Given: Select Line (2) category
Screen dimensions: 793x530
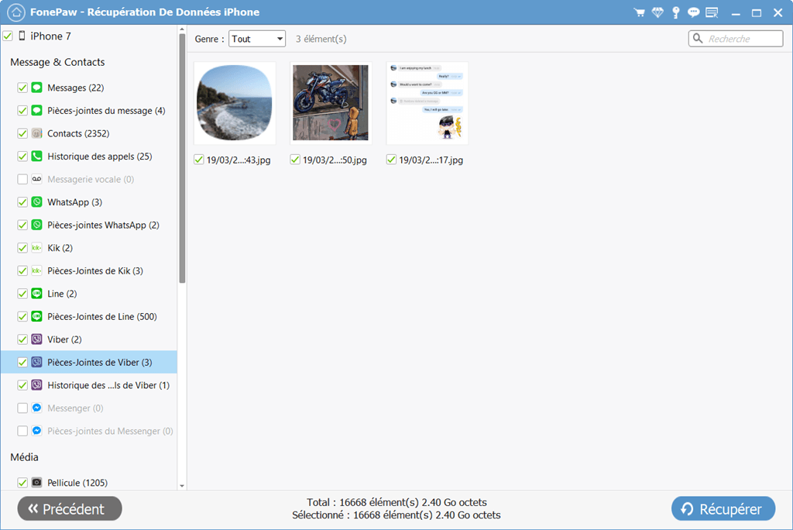Looking at the screenshot, I should point(89,294).
